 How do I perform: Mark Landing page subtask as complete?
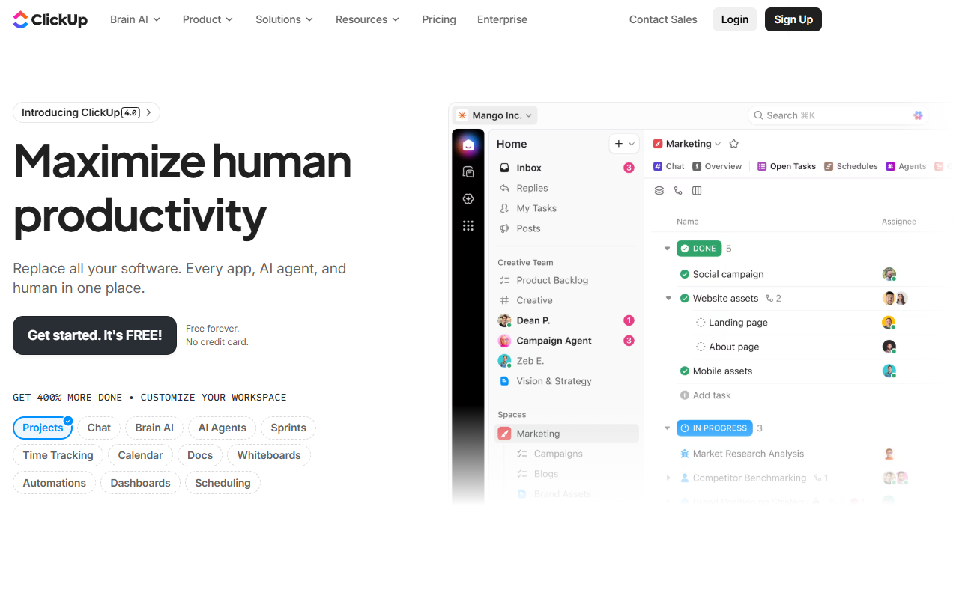click(x=701, y=323)
